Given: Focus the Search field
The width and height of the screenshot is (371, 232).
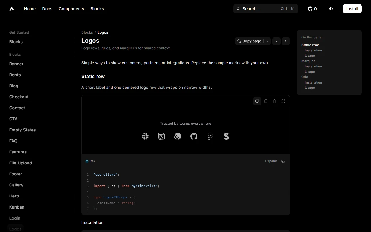Looking at the screenshot, I should coord(266,9).
